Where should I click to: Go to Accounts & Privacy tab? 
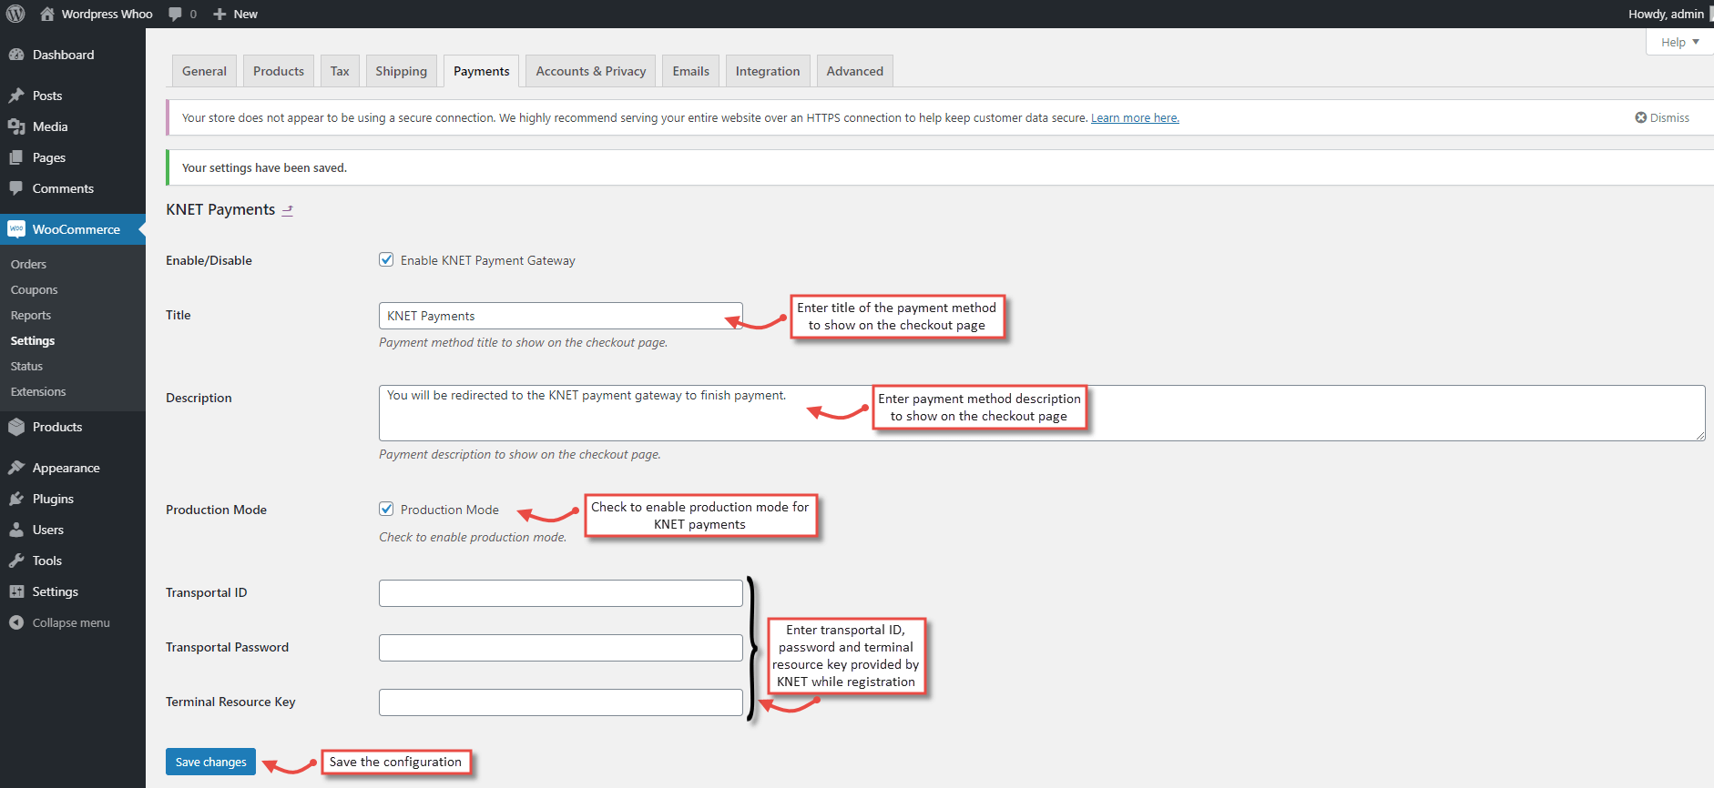click(591, 71)
